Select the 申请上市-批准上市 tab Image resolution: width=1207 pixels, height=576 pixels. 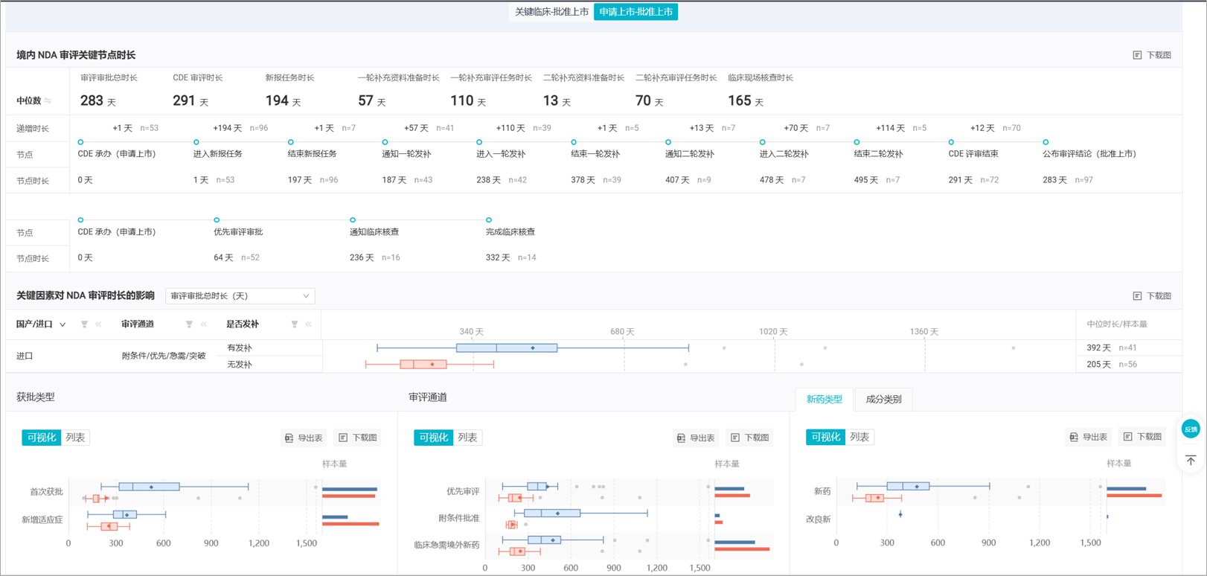click(635, 12)
